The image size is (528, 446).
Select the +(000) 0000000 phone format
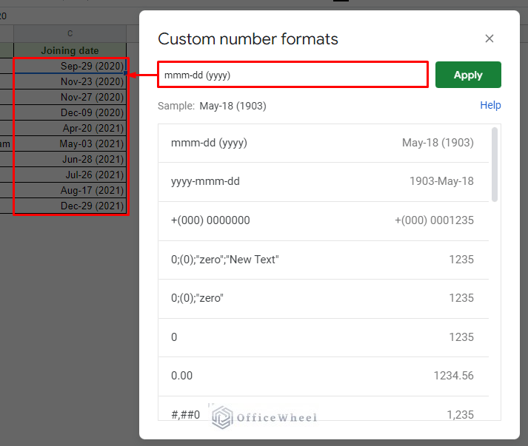click(x=323, y=220)
